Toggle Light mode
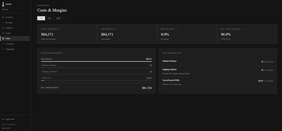This screenshot has width=282, height=131. tap(8, 119)
